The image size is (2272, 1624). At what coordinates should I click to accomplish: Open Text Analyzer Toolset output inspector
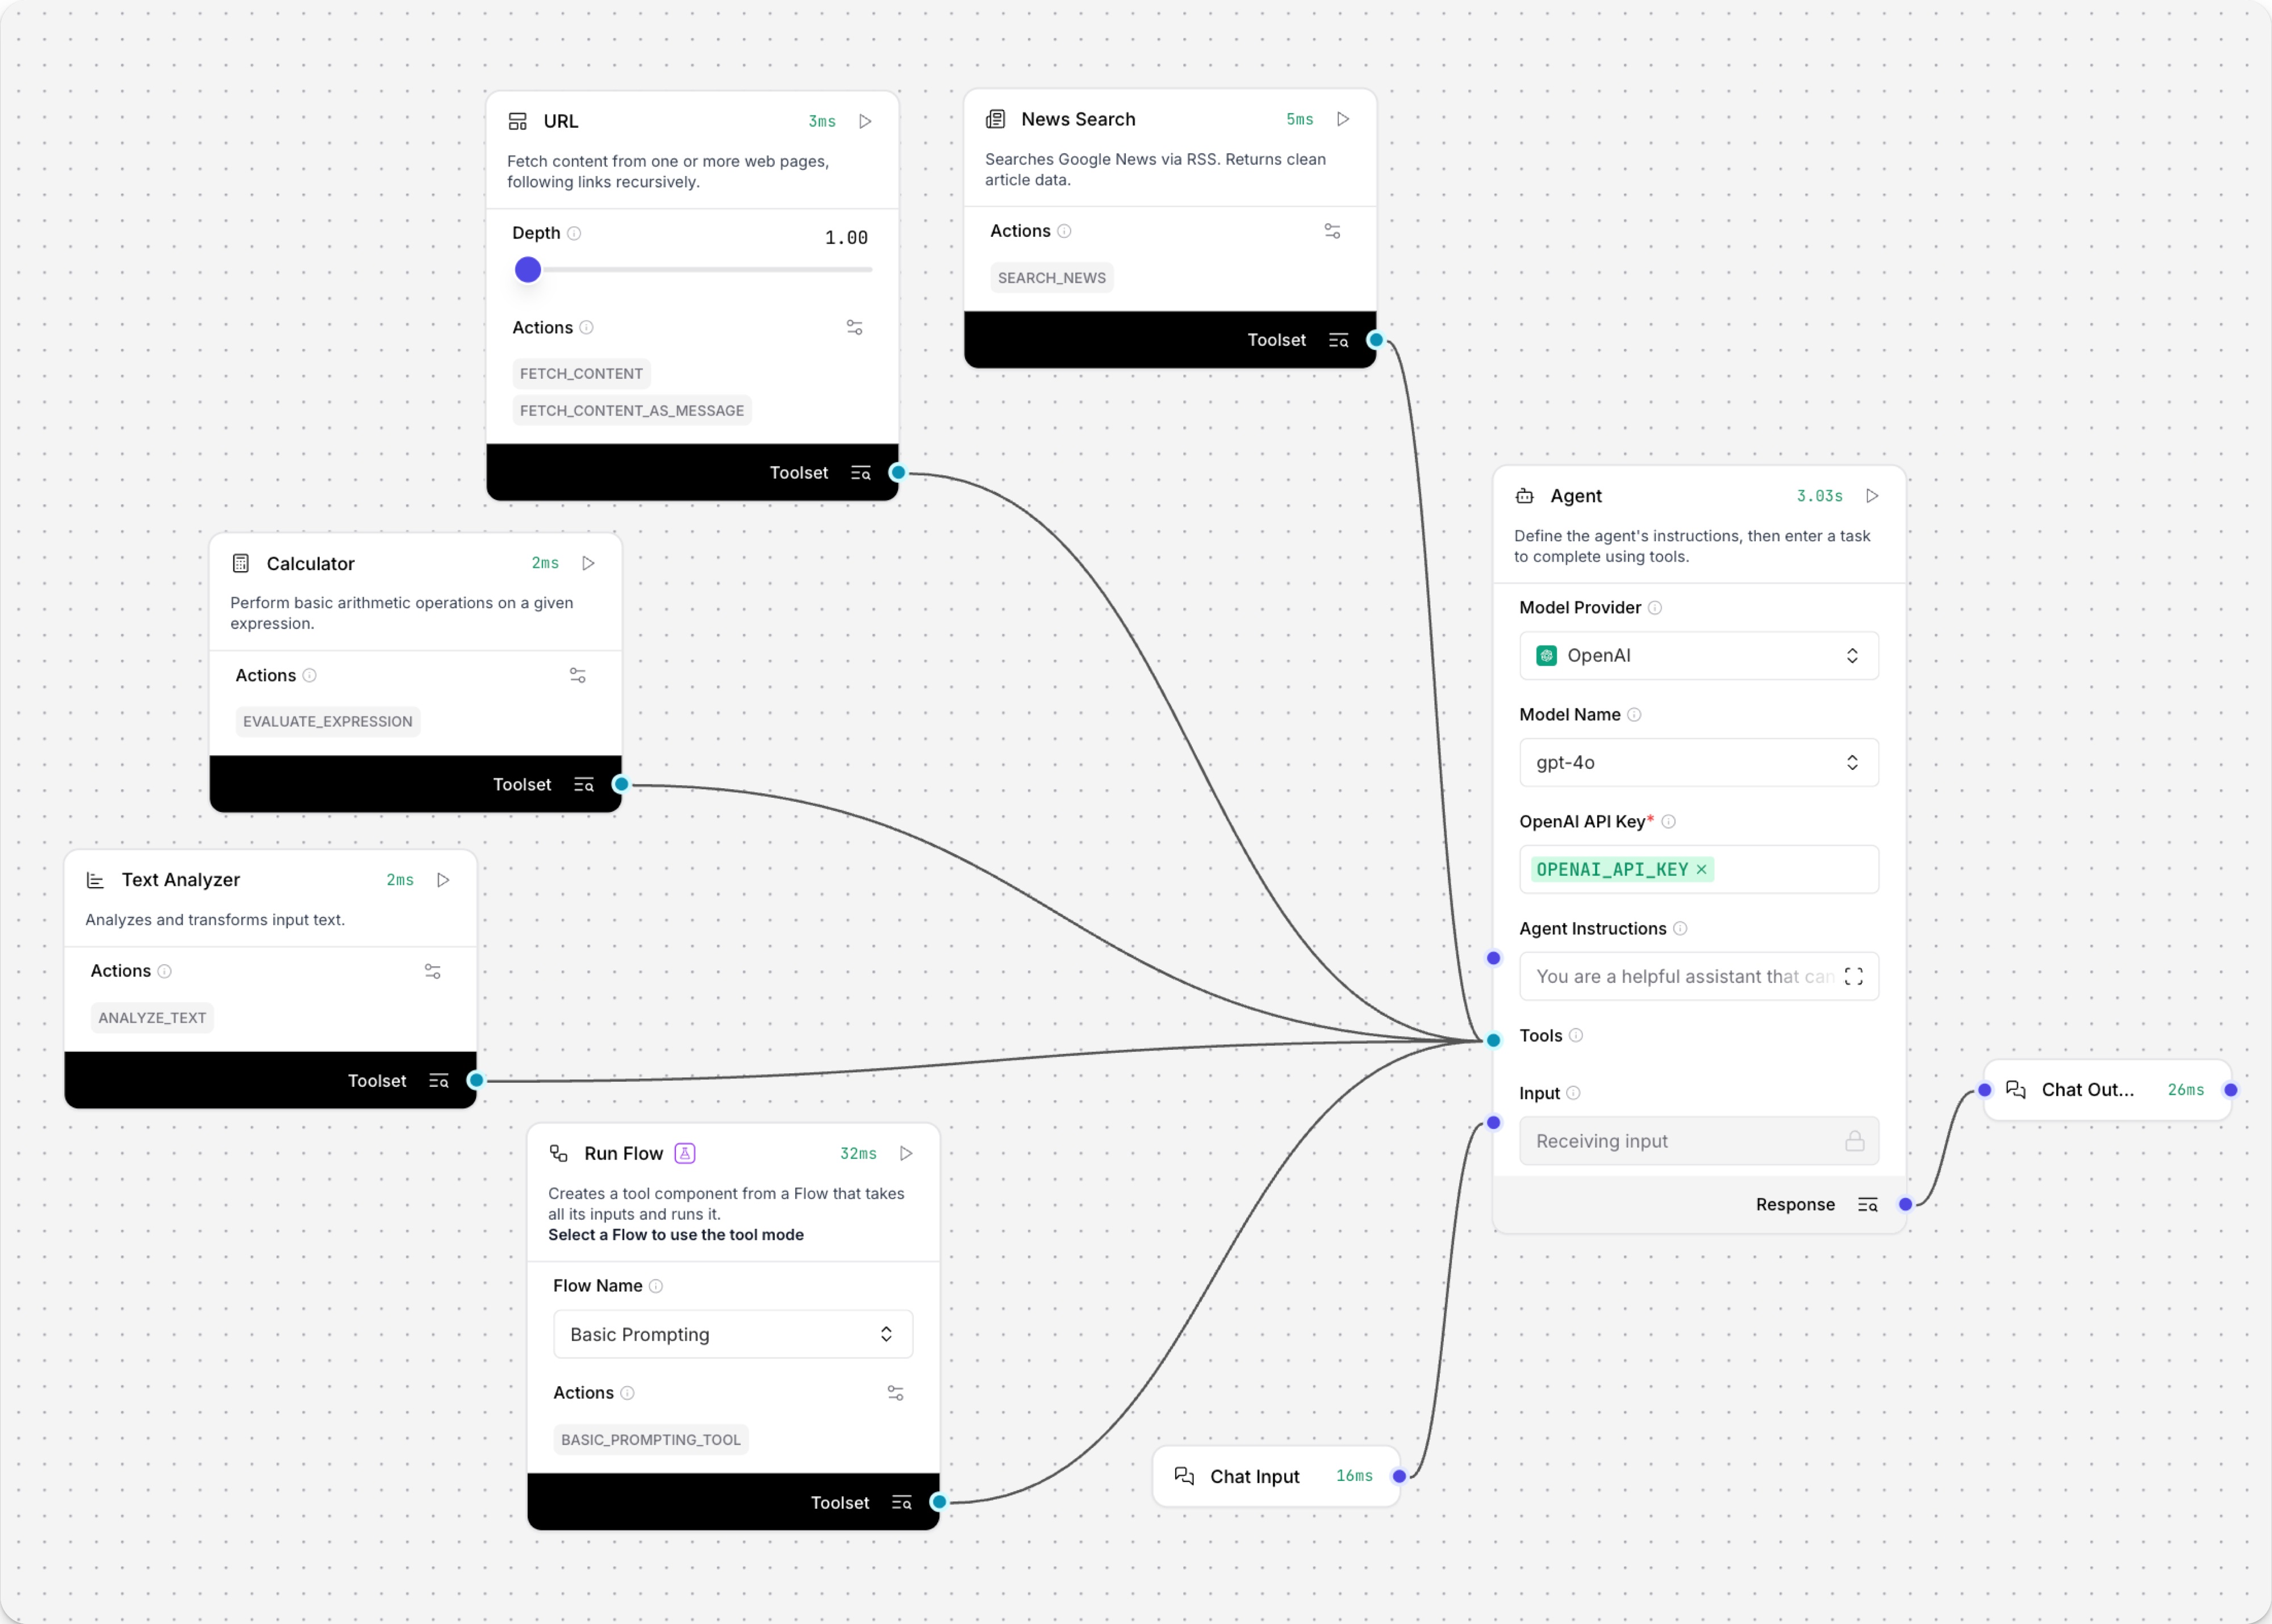tap(439, 1080)
